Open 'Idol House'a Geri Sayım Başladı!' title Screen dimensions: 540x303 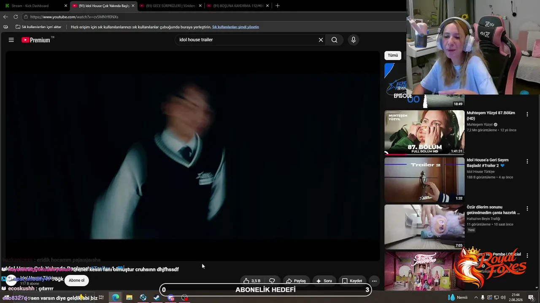488,163
